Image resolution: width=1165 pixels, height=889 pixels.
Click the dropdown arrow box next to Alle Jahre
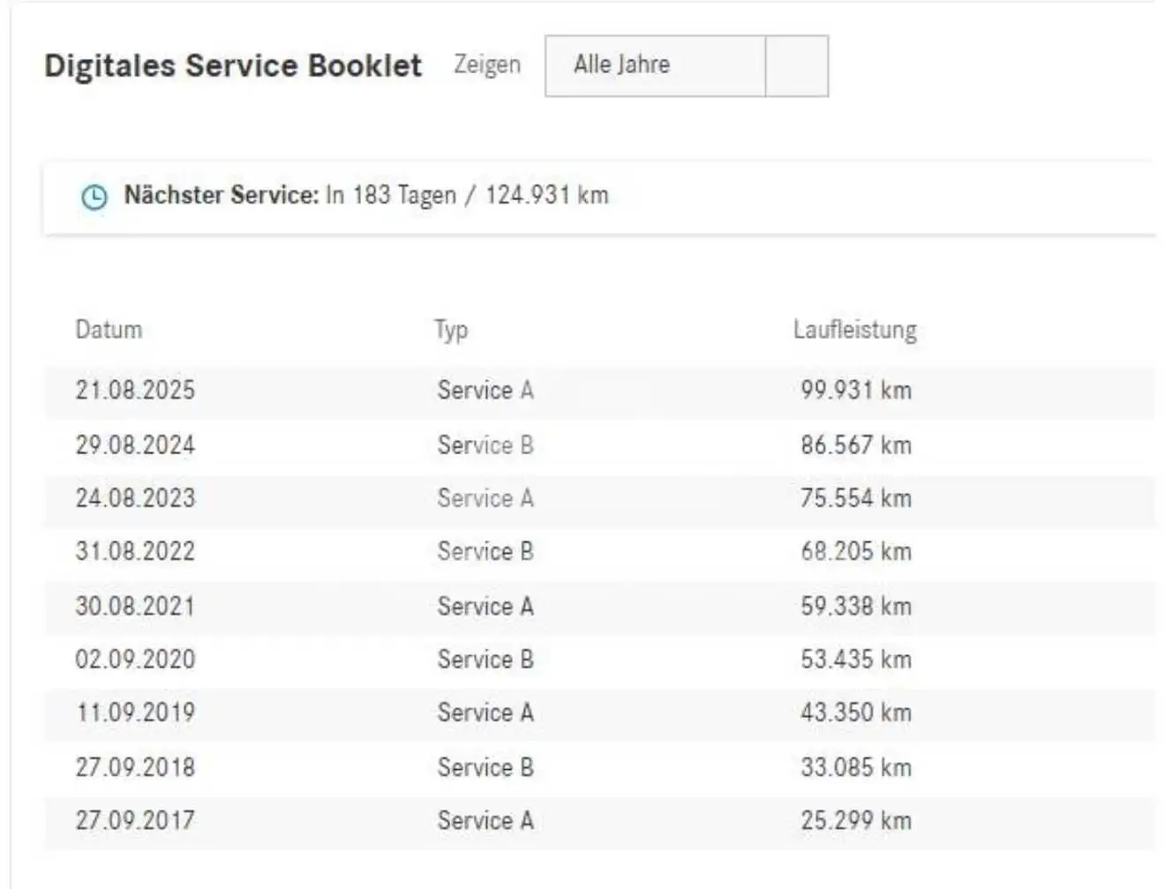tap(796, 66)
